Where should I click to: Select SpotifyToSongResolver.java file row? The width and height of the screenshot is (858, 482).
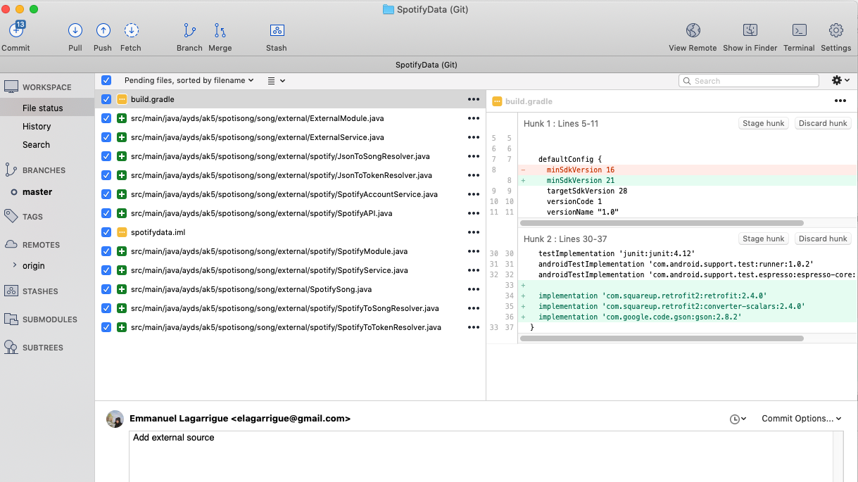click(x=290, y=308)
